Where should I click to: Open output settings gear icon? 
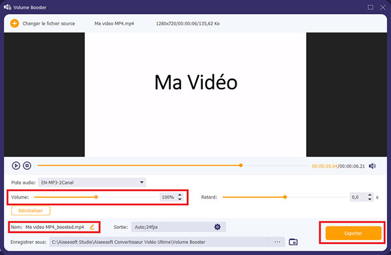click(218, 227)
